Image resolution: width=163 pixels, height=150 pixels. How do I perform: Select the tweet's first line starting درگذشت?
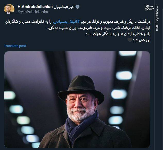point(78,22)
